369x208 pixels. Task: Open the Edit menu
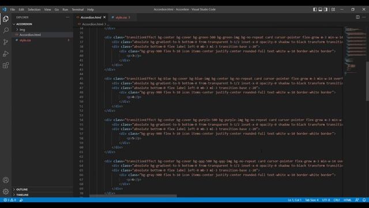click(x=21, y=9)
